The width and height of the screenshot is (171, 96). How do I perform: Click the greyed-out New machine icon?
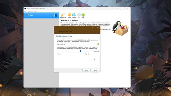click(79, 15)
